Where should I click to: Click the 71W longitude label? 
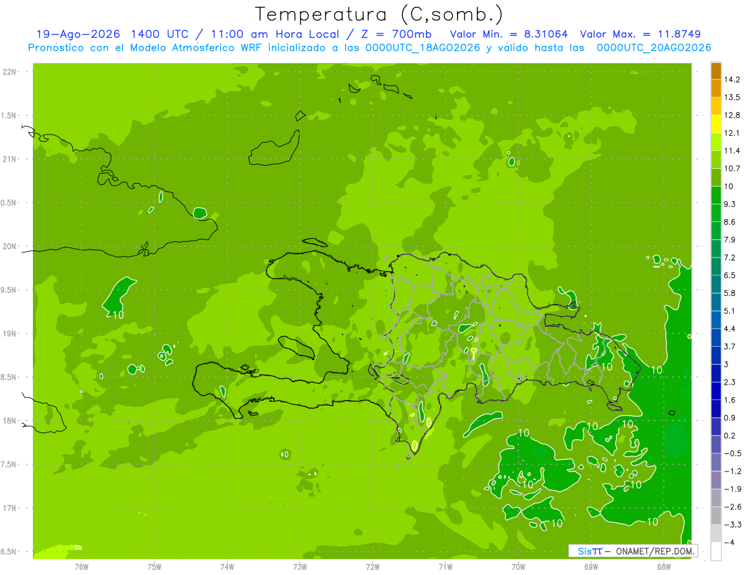pyautogui.click(x=445, y=566)
